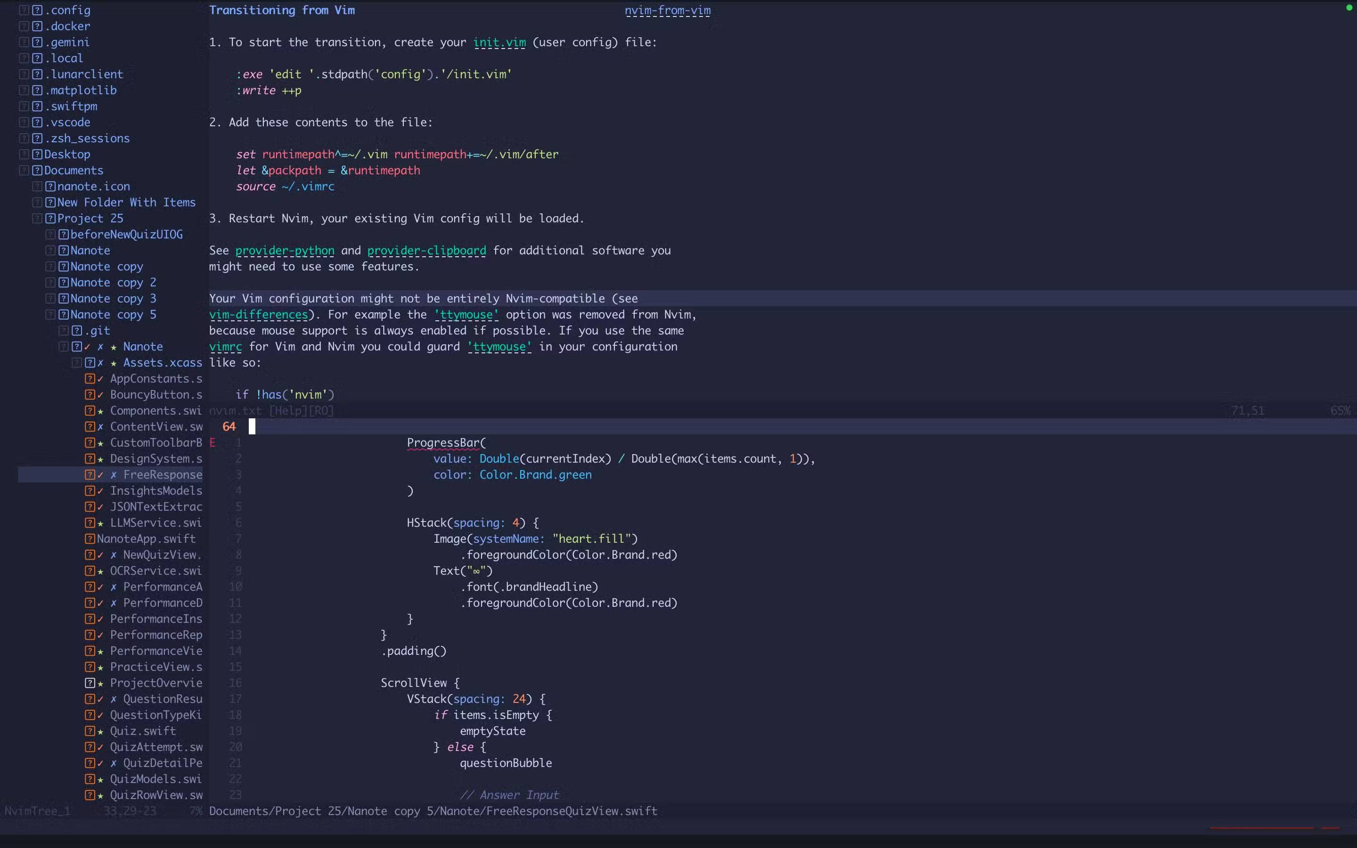
Task: Collapse the Documents folder arrow
Action: tap(24, 171)
